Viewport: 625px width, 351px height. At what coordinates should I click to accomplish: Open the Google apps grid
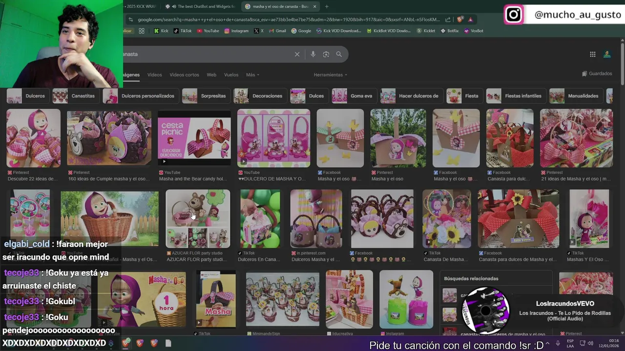click(x=593, y=55)
